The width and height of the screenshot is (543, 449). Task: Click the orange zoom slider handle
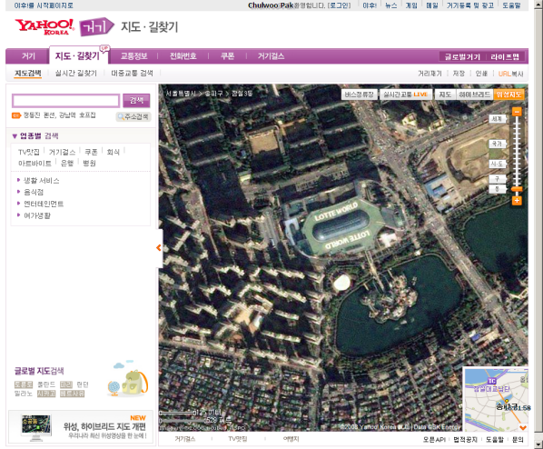[517, 189]
